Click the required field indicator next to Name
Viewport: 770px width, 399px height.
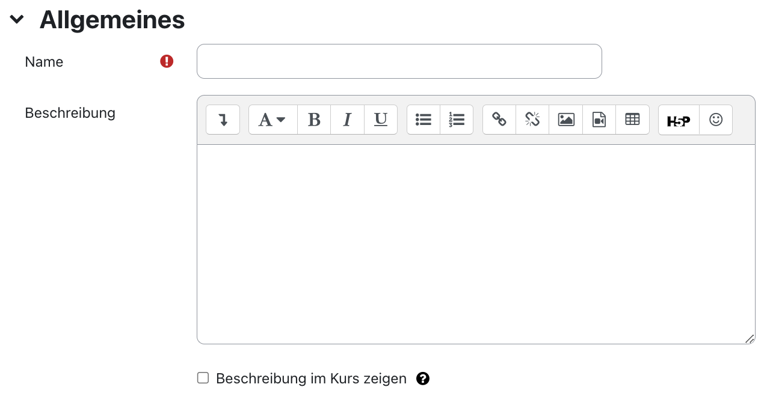tap(167, 61)
